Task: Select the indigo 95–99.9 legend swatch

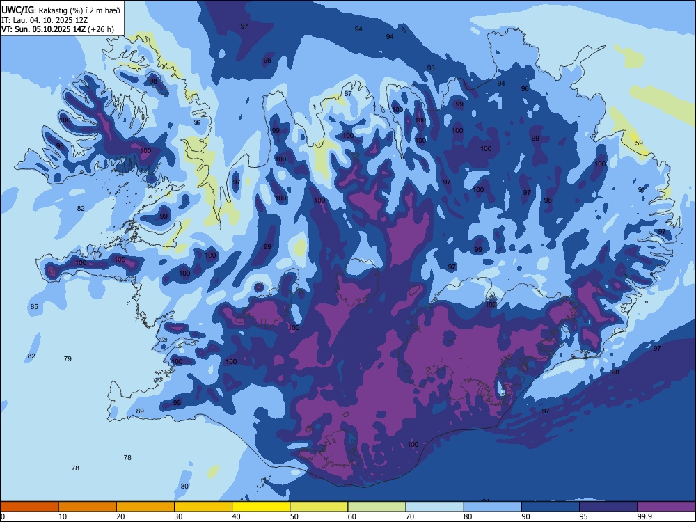Action: (608, 507)
